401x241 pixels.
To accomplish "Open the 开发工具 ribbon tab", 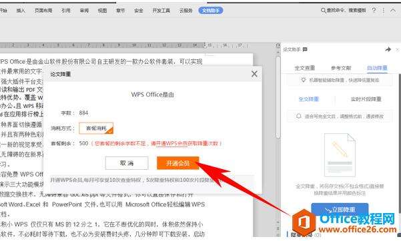I will coord(161,11).
